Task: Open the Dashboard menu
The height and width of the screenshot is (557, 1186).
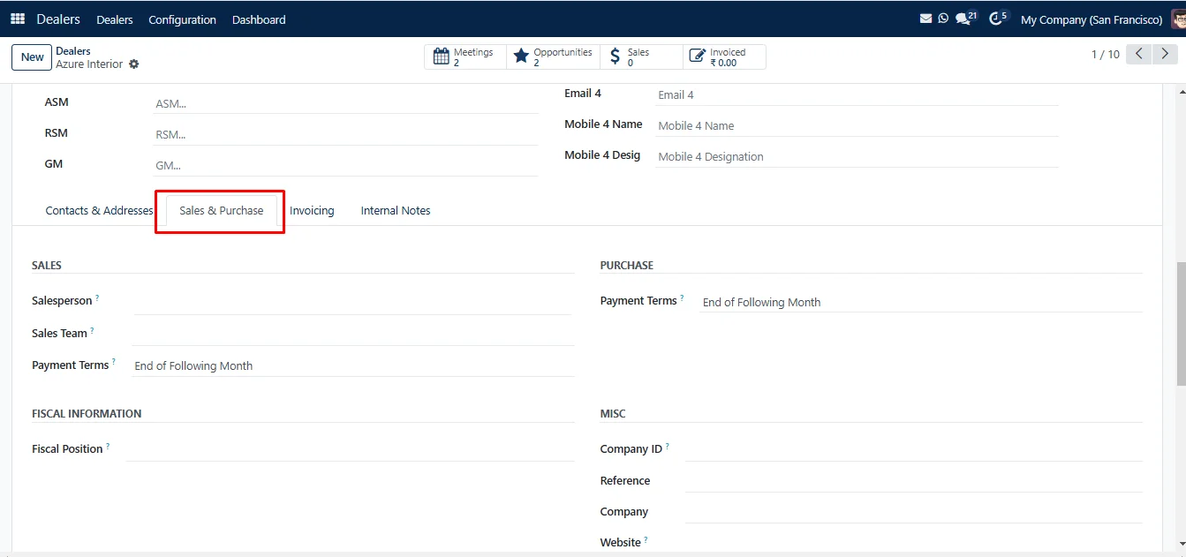Action: coord(259,19)
